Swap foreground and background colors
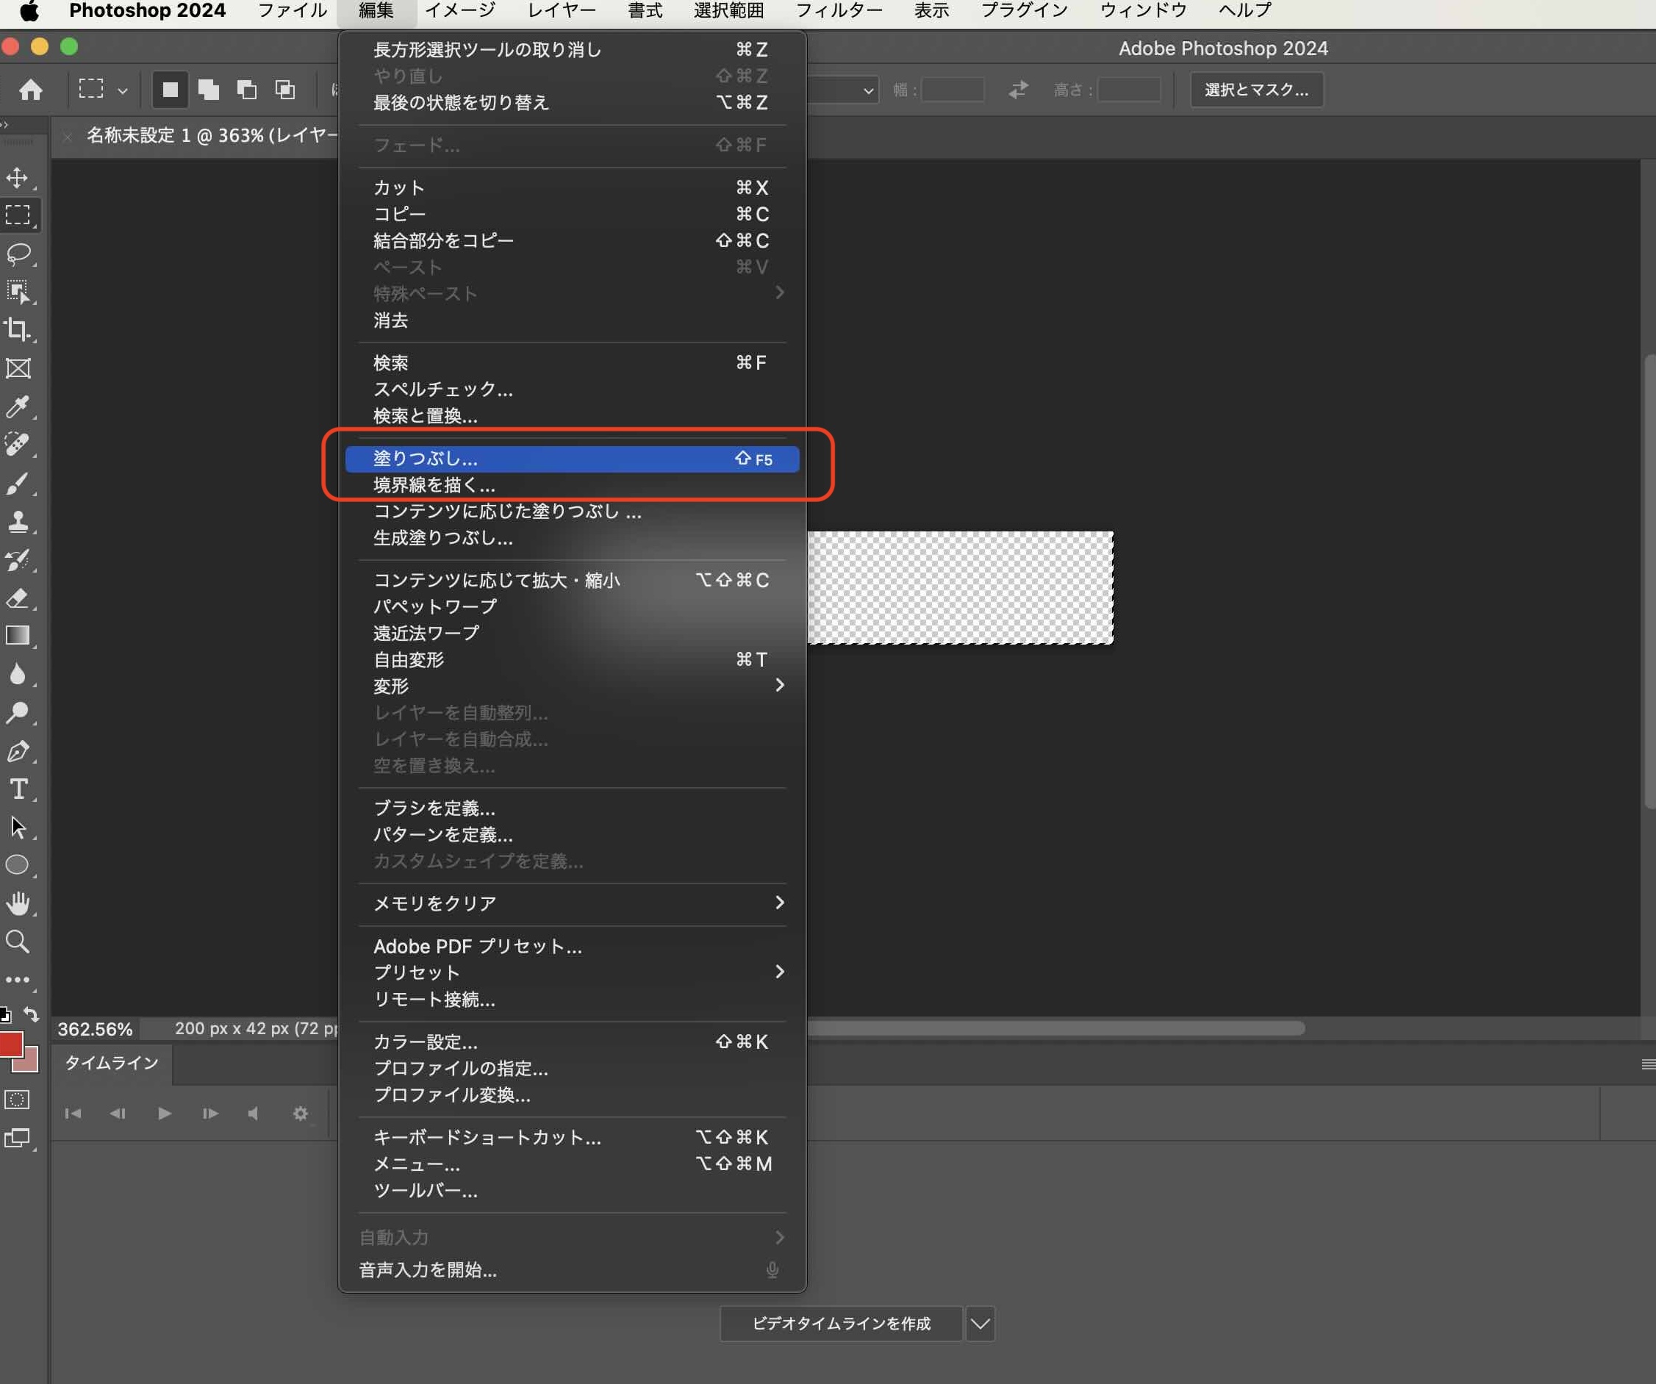Image resolution: width=1656 pixels, height=1384 pixels. [x=32, y=1015]
